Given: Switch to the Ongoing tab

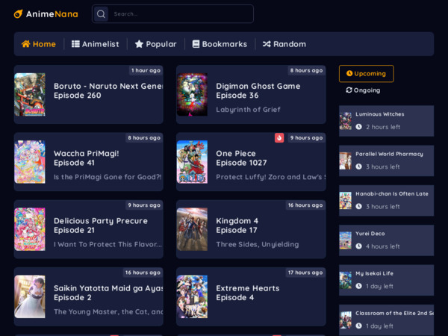Looking at the screenshot, I should pos(363,90).
